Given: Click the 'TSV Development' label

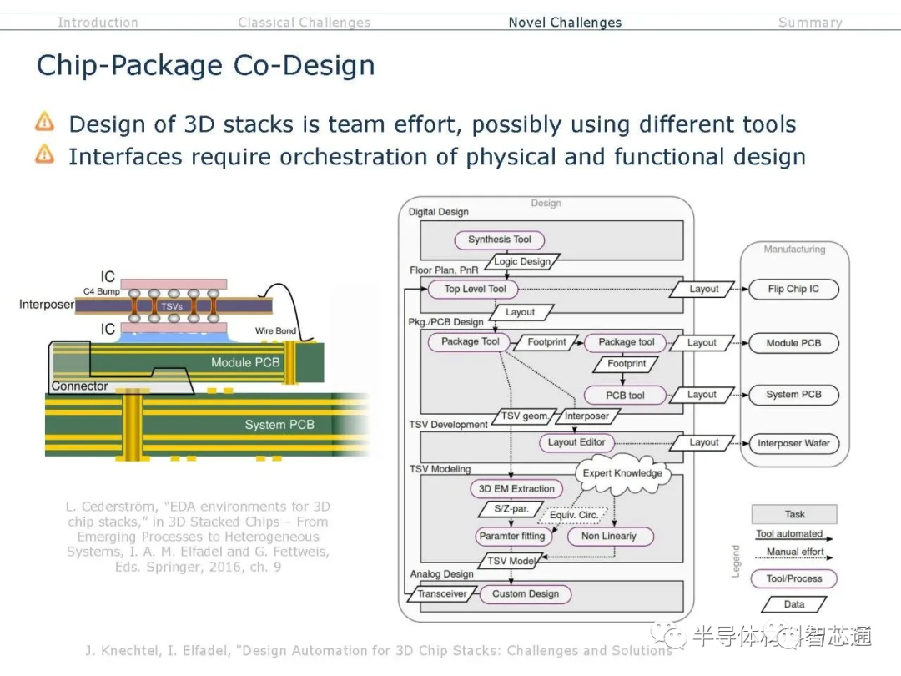Looking at the screenshot, I should click(448, 425).
